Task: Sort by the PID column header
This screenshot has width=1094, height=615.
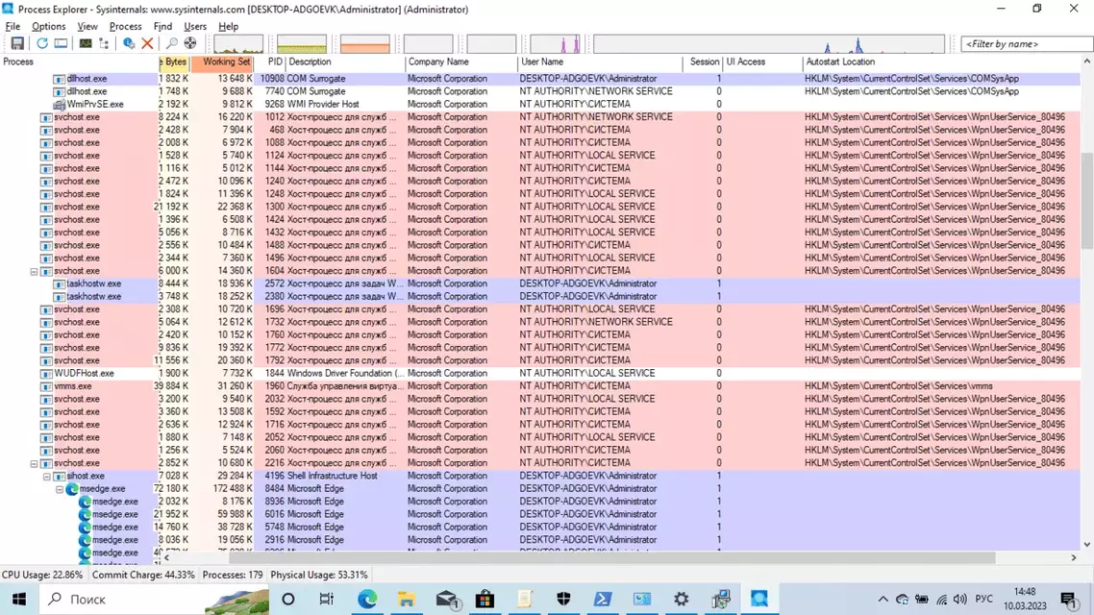Action: 270,62
